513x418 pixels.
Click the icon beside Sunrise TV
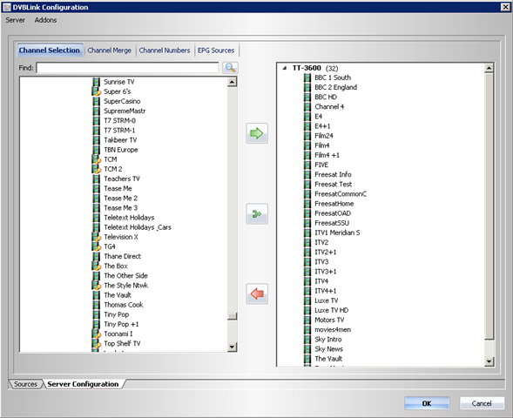pyautogui.click(x=96, y=82)
